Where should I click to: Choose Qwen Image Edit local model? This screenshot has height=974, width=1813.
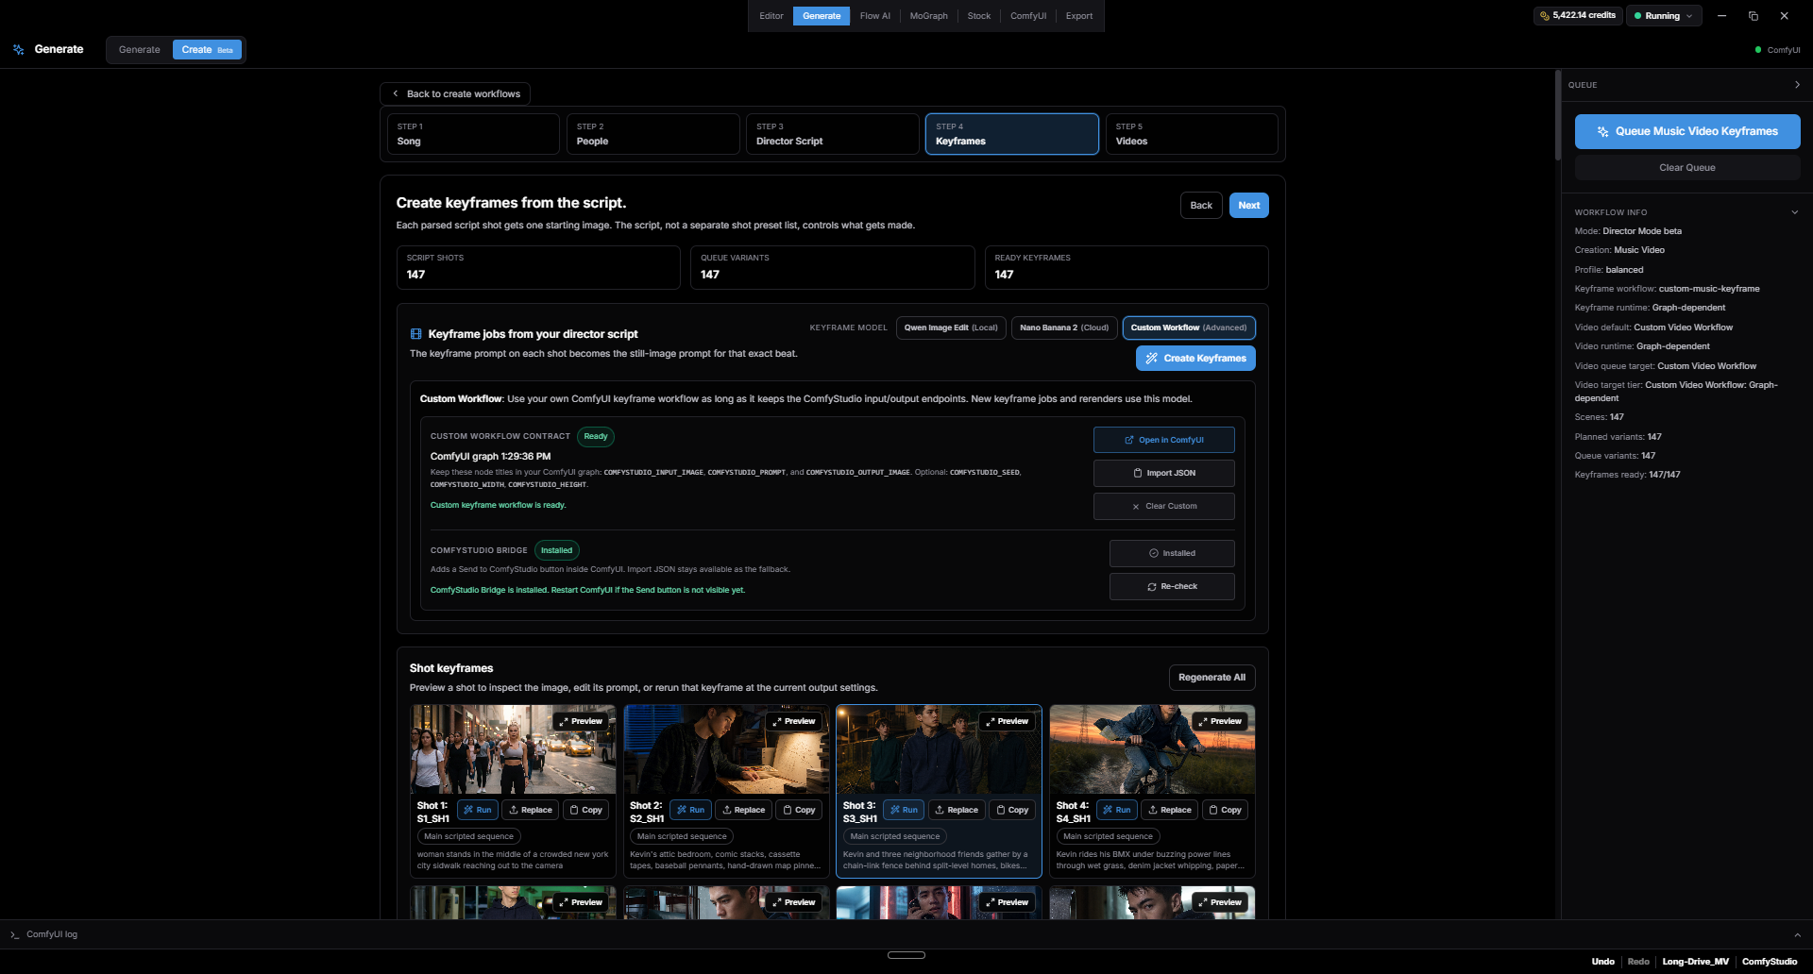(x=951, y=327)
